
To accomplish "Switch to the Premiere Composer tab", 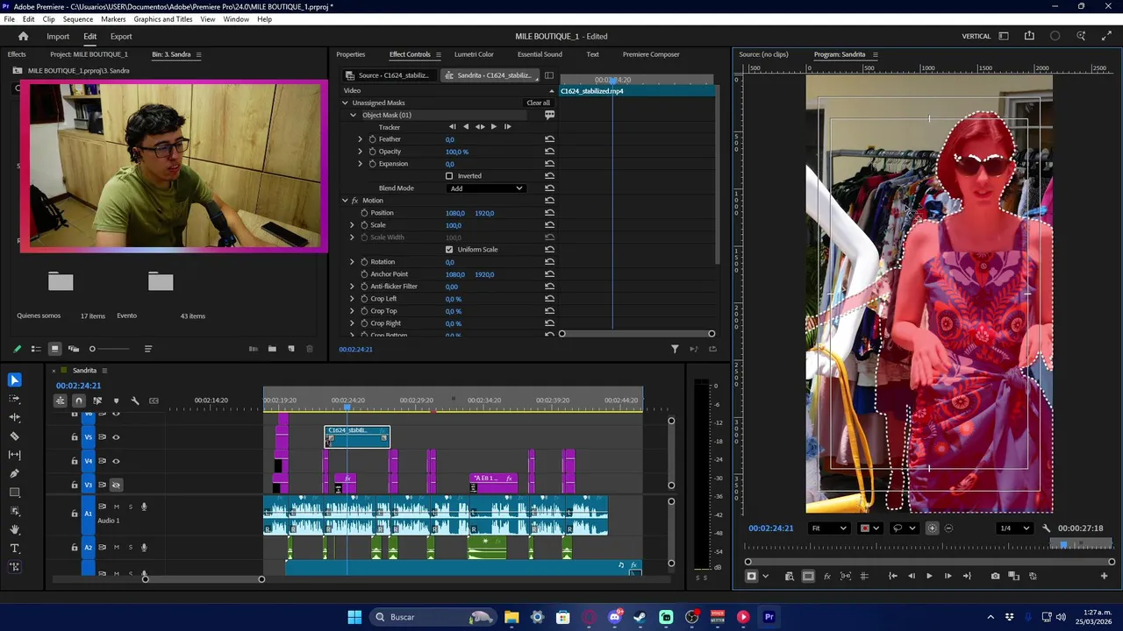I will click(x=651, y=54).
